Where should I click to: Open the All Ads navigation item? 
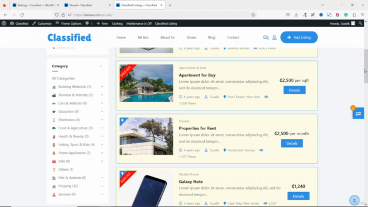pos(143,37)
